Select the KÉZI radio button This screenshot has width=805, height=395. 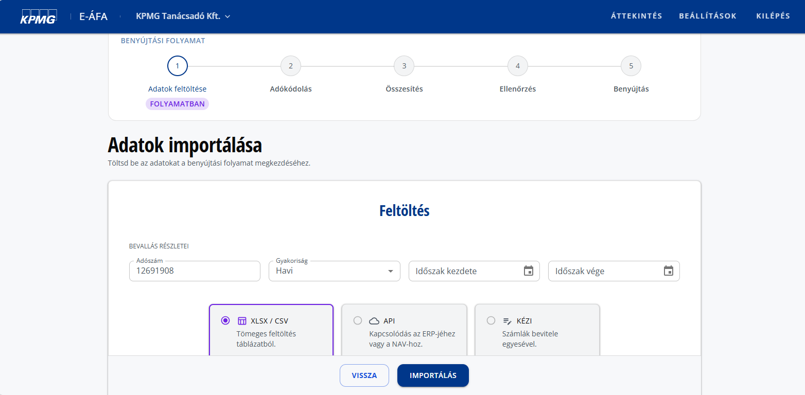tap(491, 320)
